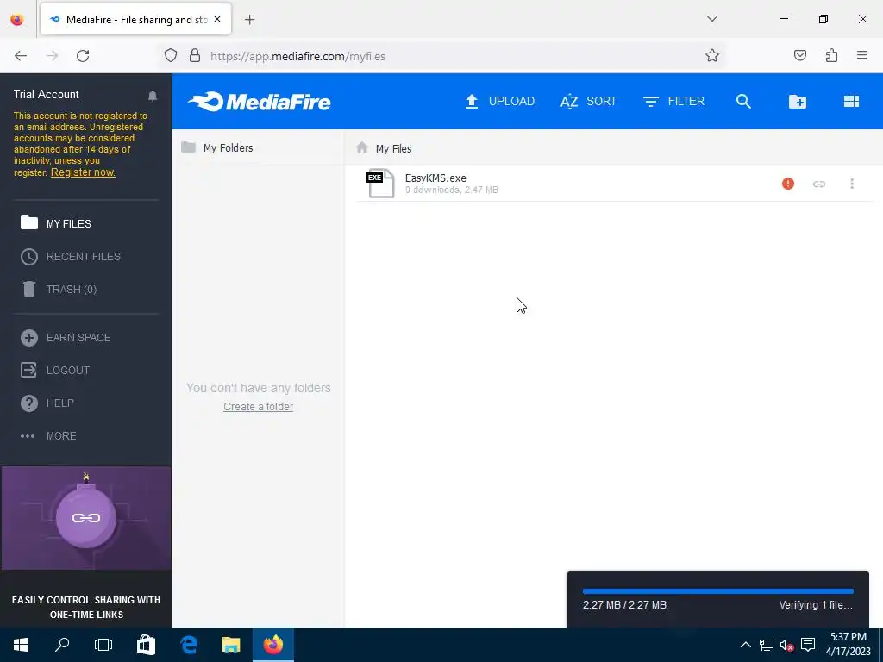Select the EasyKMS.exe file name

(435, 178)
